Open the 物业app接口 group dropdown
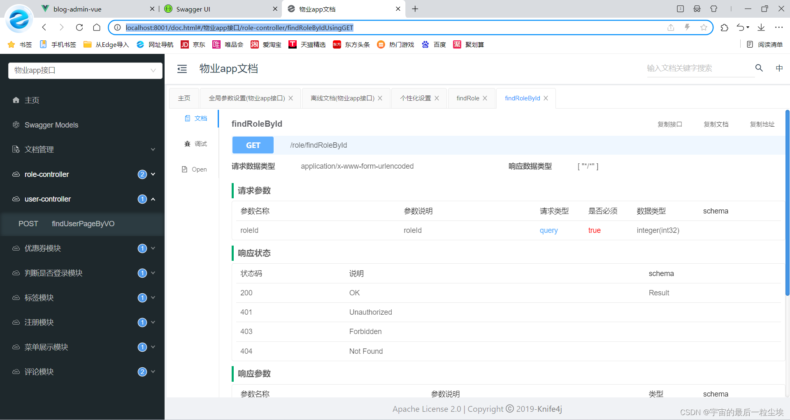 pos(85,70)
